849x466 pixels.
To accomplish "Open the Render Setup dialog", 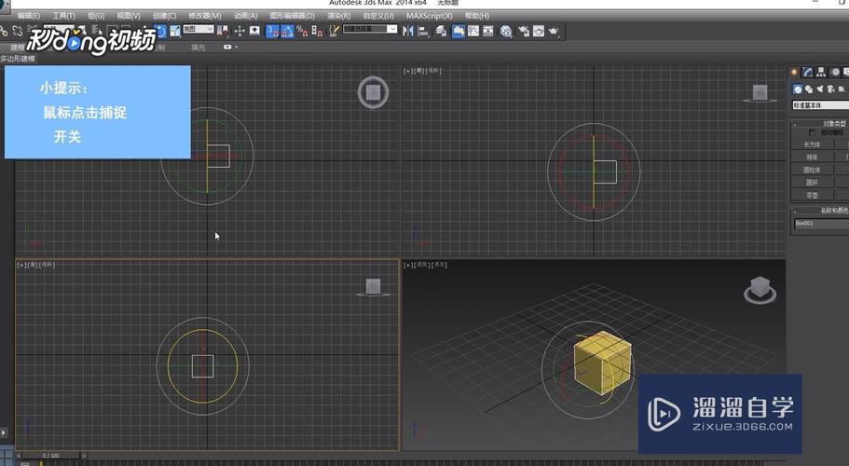I will coord(524,32).
